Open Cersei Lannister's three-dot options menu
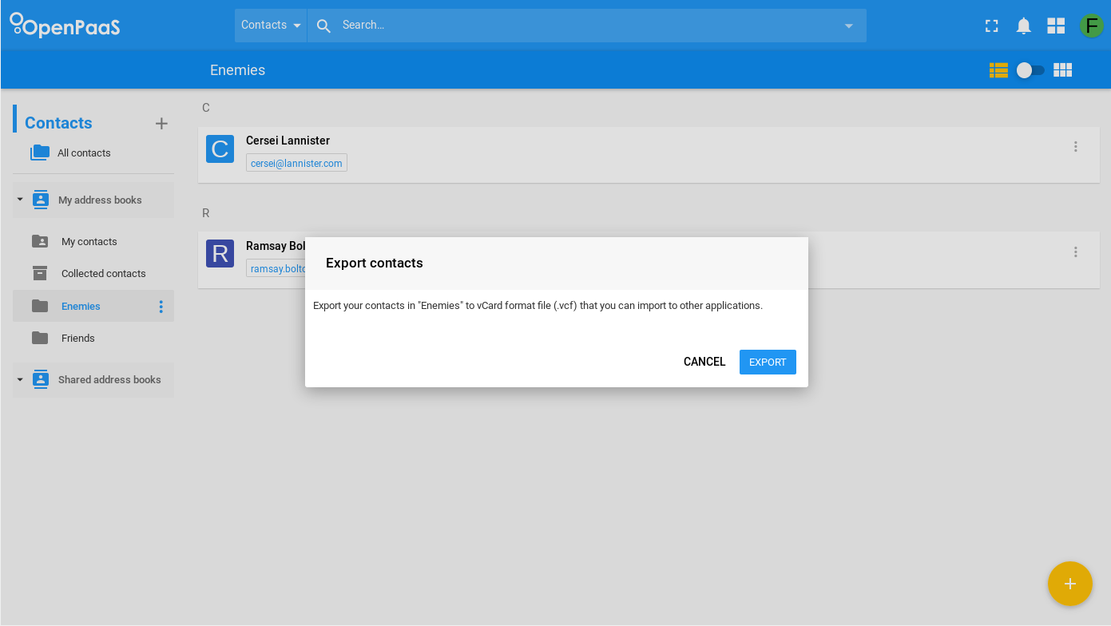The image size is (1111, 626). 1075,146
